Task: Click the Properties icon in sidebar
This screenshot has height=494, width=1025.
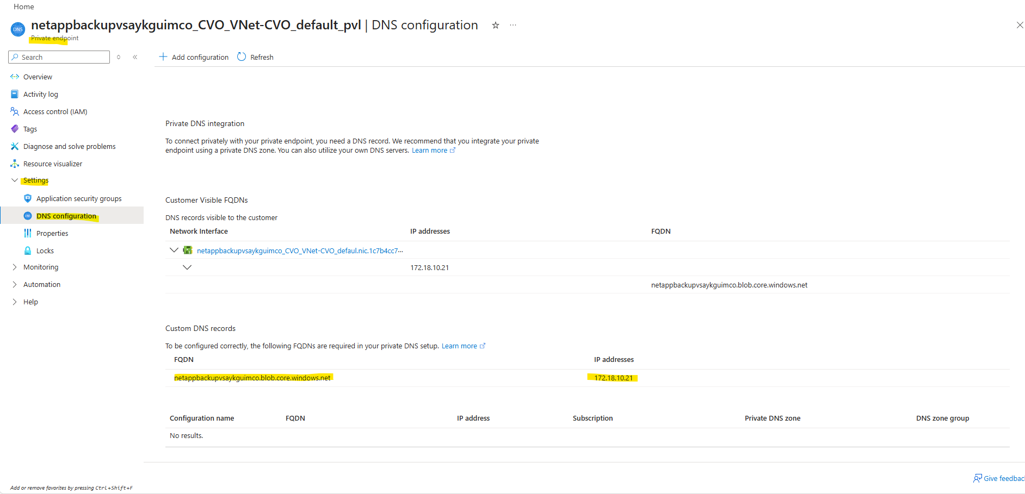Action: [28, 233]
